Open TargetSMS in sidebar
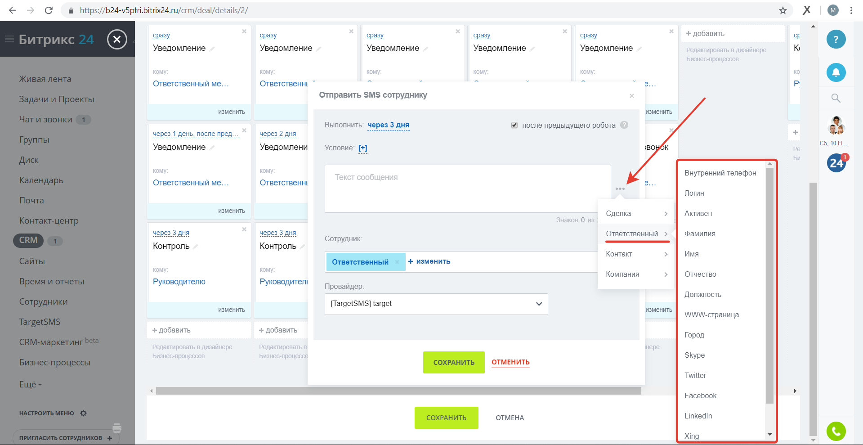The width and height of the screenshot is (863, 445). [x=40, y=322]
